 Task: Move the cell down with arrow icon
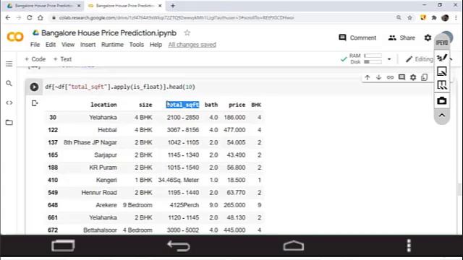(378, 77)
